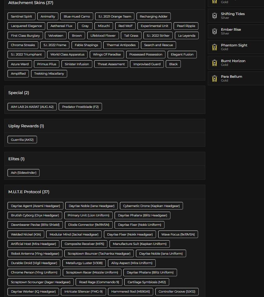This screenshot has height=297, width=264.
Task: Click Cybernetic Drone (Kapkan Headgear)
Action: click(x=151, y=206)
